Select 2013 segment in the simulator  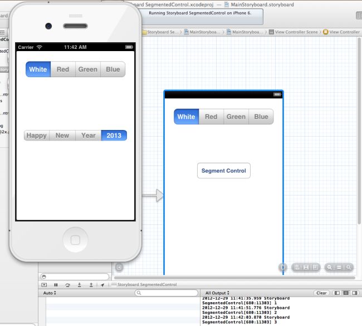click(114, 136)
